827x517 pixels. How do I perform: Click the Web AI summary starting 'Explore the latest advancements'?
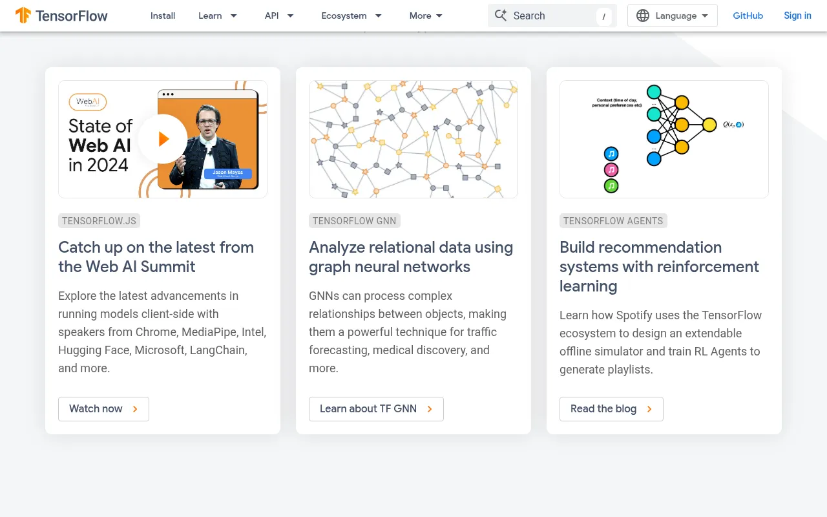(162, 332)
